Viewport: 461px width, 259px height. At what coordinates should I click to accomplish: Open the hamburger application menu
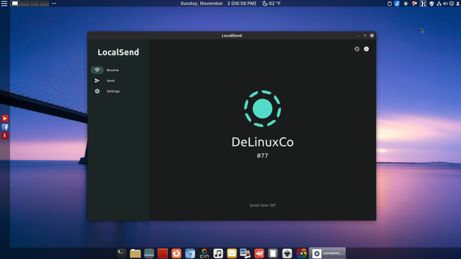tap(4, 4)
